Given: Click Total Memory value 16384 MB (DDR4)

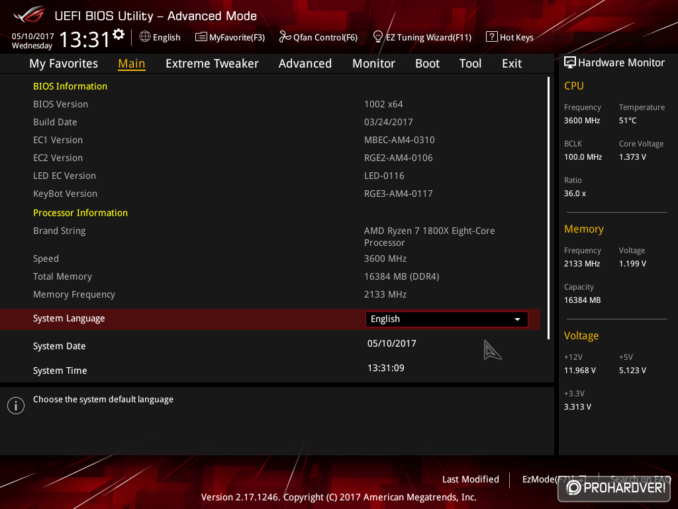Looking at the screenshot, I should click(402, 276).
